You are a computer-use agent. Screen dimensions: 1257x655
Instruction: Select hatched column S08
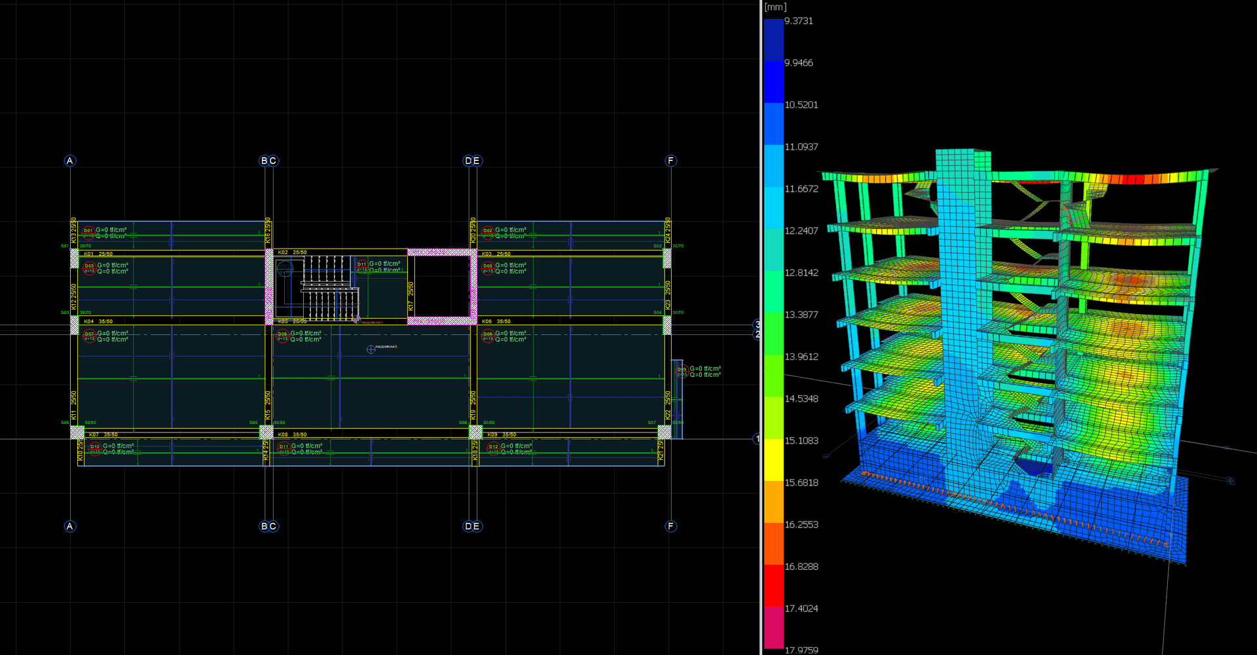(77, 432)
